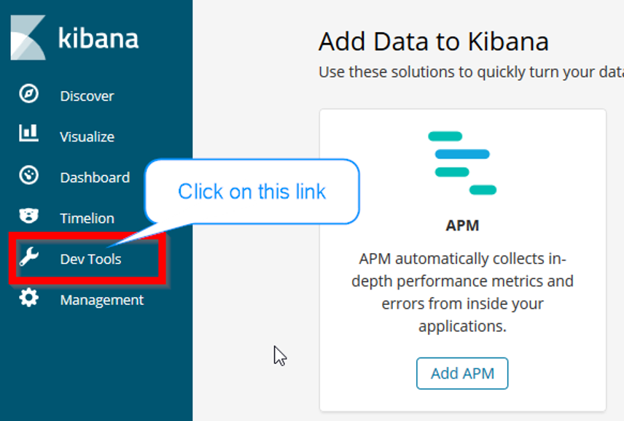Select the Discover menu label
The height and width of the screenshot is (421, 624).
87,96
